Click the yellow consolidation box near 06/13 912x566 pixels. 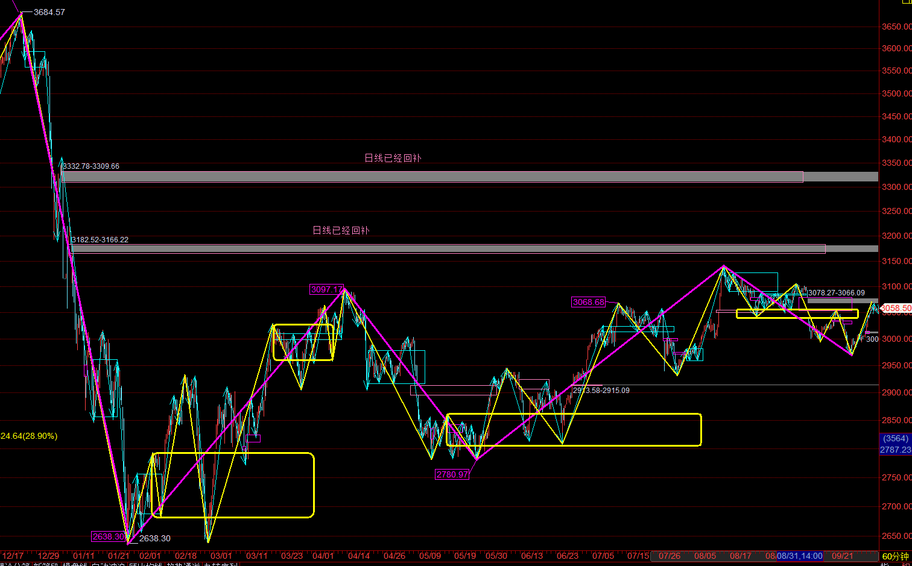pos(574,430)
